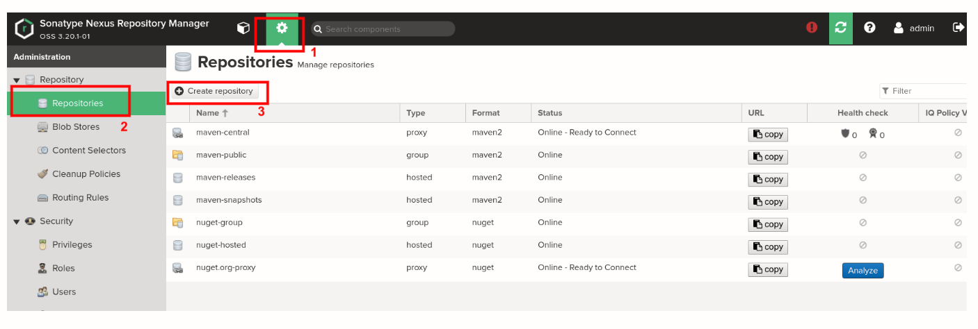978x329 pixels.
Task: Click the maven-central proxy repository icon
Action: tap(178, 133)
